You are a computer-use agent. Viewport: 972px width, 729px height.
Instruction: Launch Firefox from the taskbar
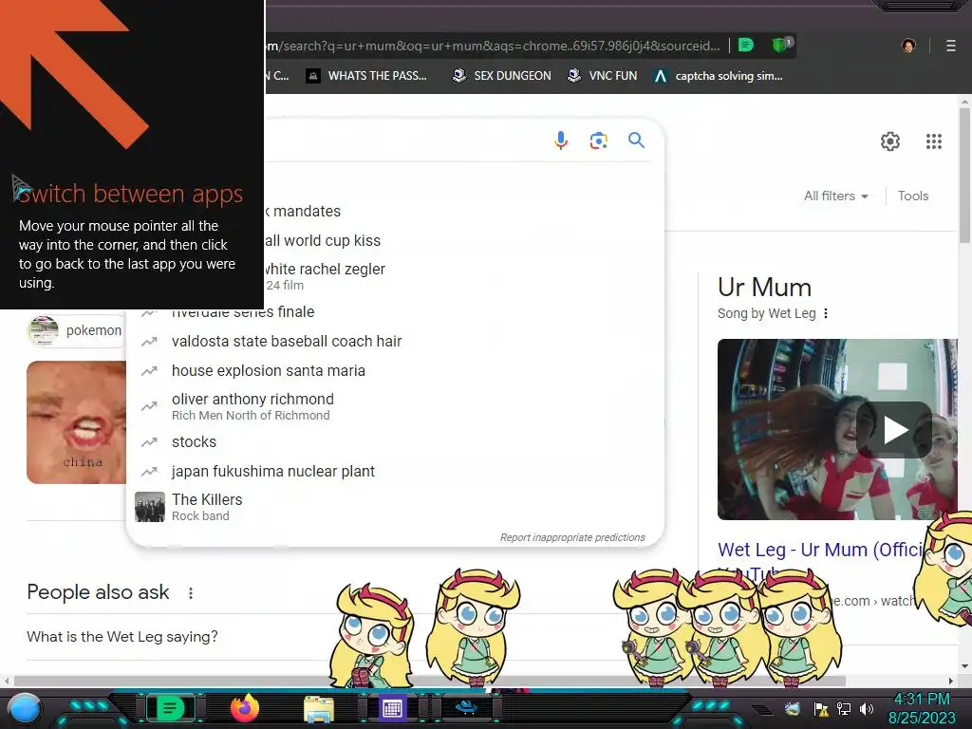point(244,708)
